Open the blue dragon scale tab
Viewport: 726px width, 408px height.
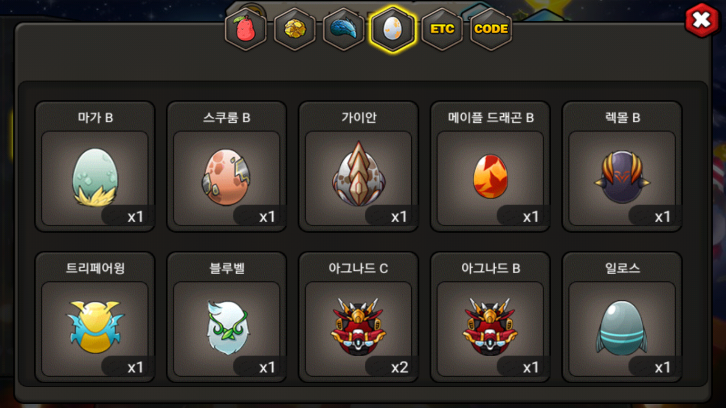[344, 29]
